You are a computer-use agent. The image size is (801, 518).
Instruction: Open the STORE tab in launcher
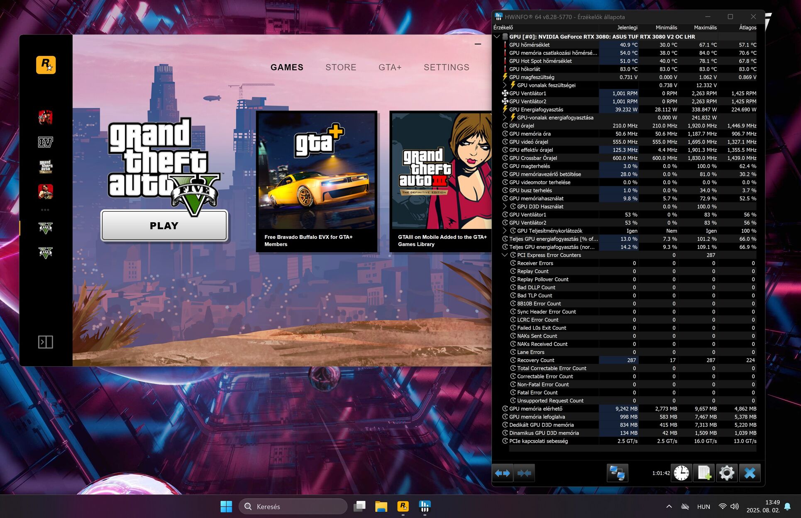click(x=341, y=67)
